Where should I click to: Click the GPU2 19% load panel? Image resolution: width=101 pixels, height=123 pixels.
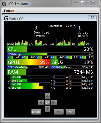point(72,62)
